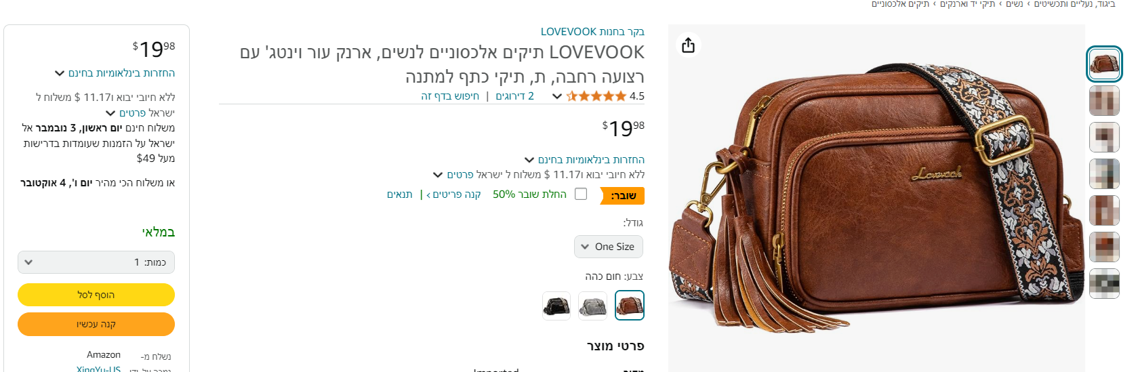Click the share icon on product image
1140x372 pixels.
688,45
